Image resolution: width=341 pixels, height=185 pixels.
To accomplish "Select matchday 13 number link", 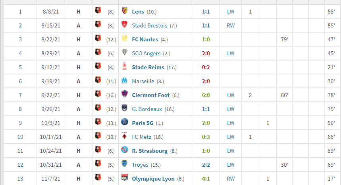I will (x=20, y=179).
